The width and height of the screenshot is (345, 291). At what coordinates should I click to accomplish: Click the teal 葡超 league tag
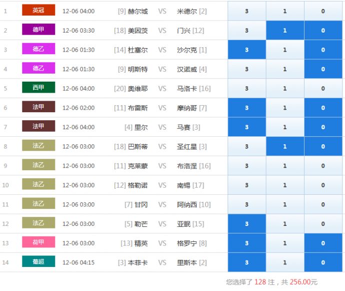click(x=38, y=261)
